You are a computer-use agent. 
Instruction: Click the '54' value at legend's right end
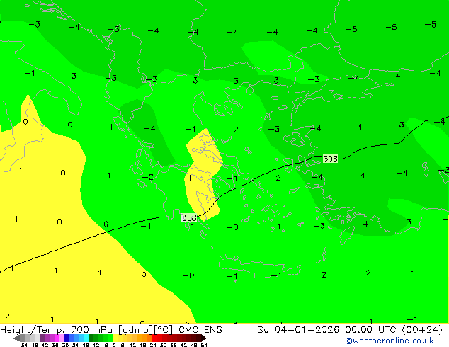[x=204, y=346]
